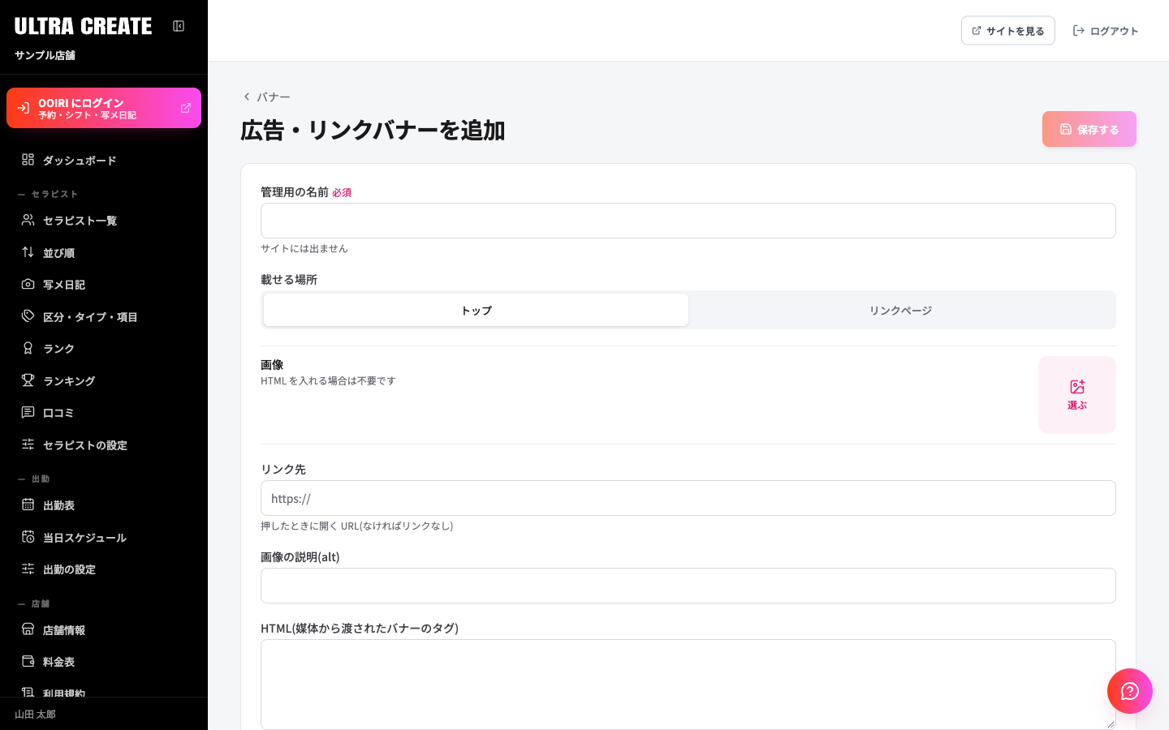This screenshot has width=1169, height=730.
Task: Open 口コミ from the sidebar
Action: [104, 412]
